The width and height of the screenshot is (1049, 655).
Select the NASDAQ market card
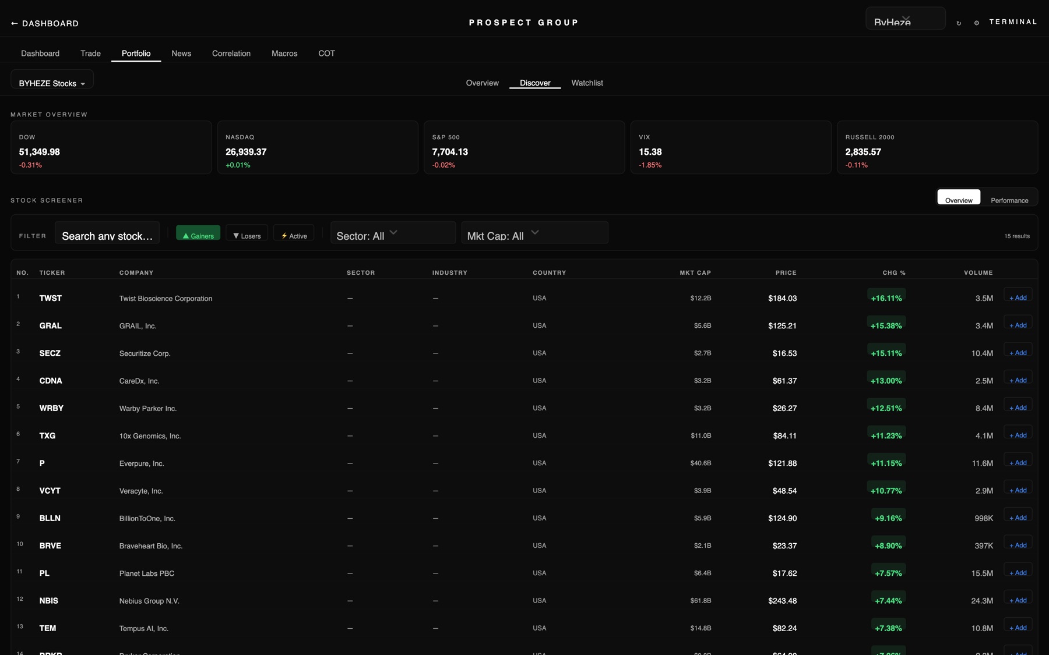click(x=318, y=147)
